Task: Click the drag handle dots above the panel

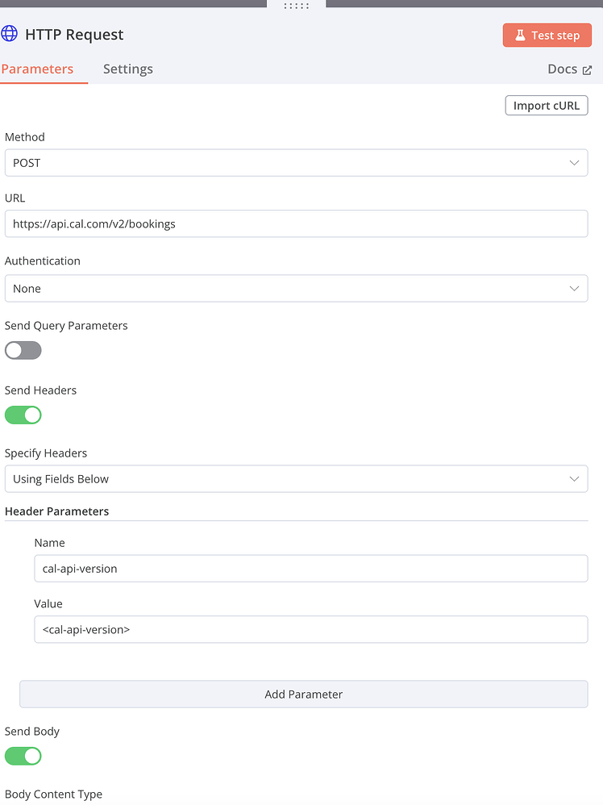Action: pos(297,6)
